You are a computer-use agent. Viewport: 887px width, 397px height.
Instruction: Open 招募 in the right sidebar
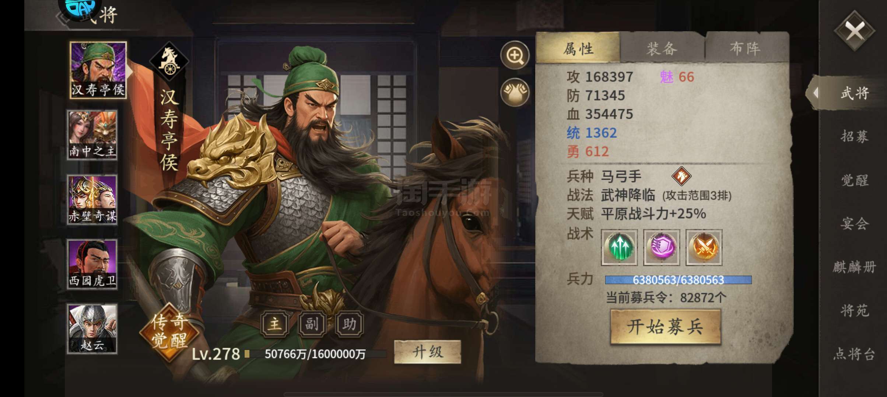[855, 136]
